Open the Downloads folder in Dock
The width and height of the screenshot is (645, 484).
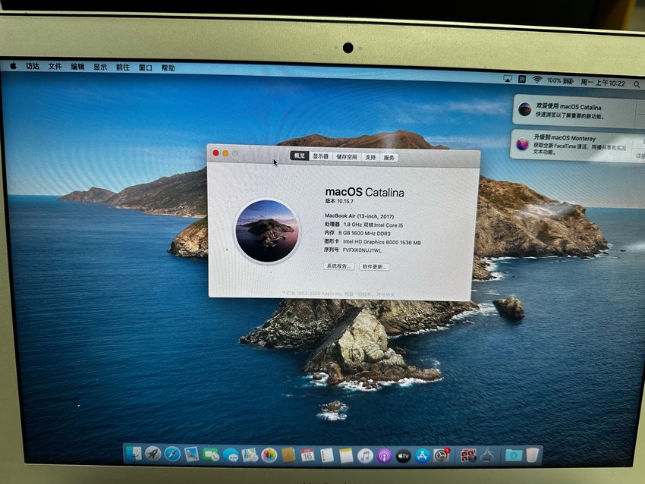[514, 455]
